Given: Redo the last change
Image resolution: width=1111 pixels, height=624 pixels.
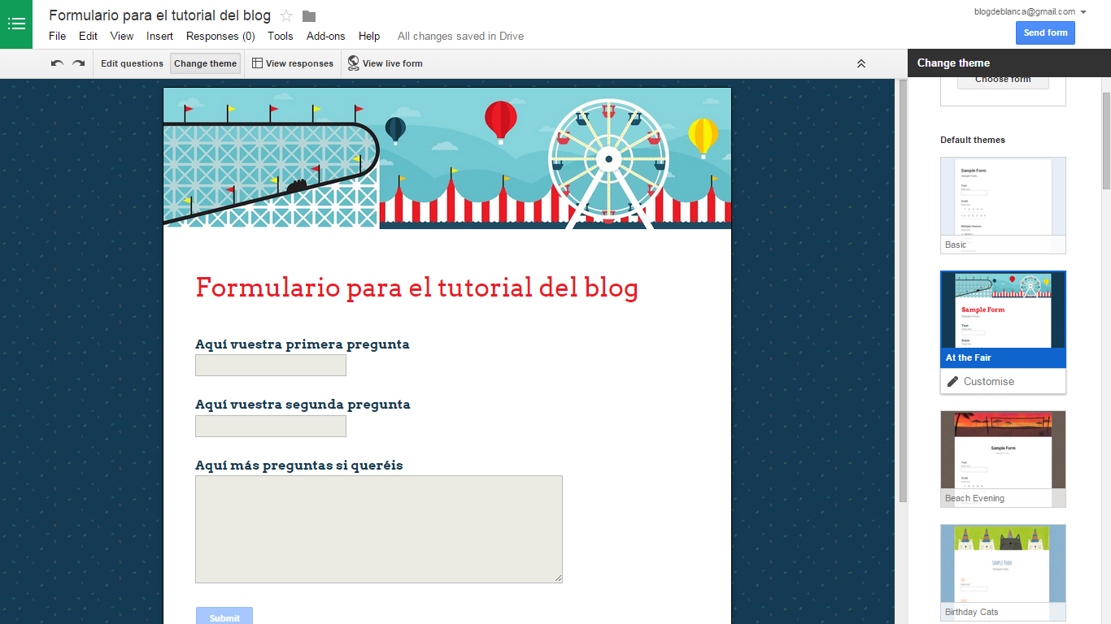Looking at the screenshot, I should point(77,63).
